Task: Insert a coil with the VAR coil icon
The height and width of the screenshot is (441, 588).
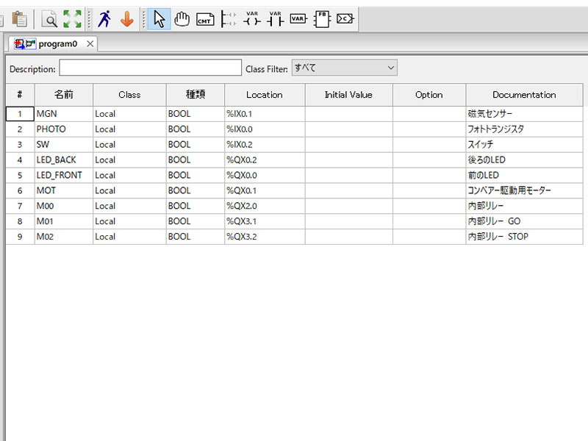Action: pos(252,19)
